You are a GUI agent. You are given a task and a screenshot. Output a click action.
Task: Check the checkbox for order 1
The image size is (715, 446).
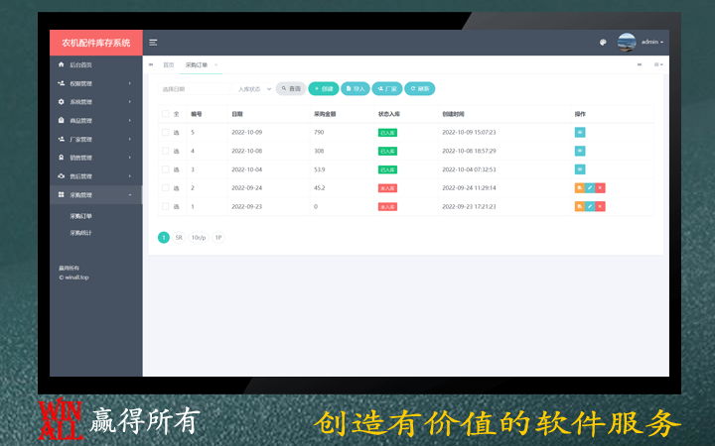point(166,206)
